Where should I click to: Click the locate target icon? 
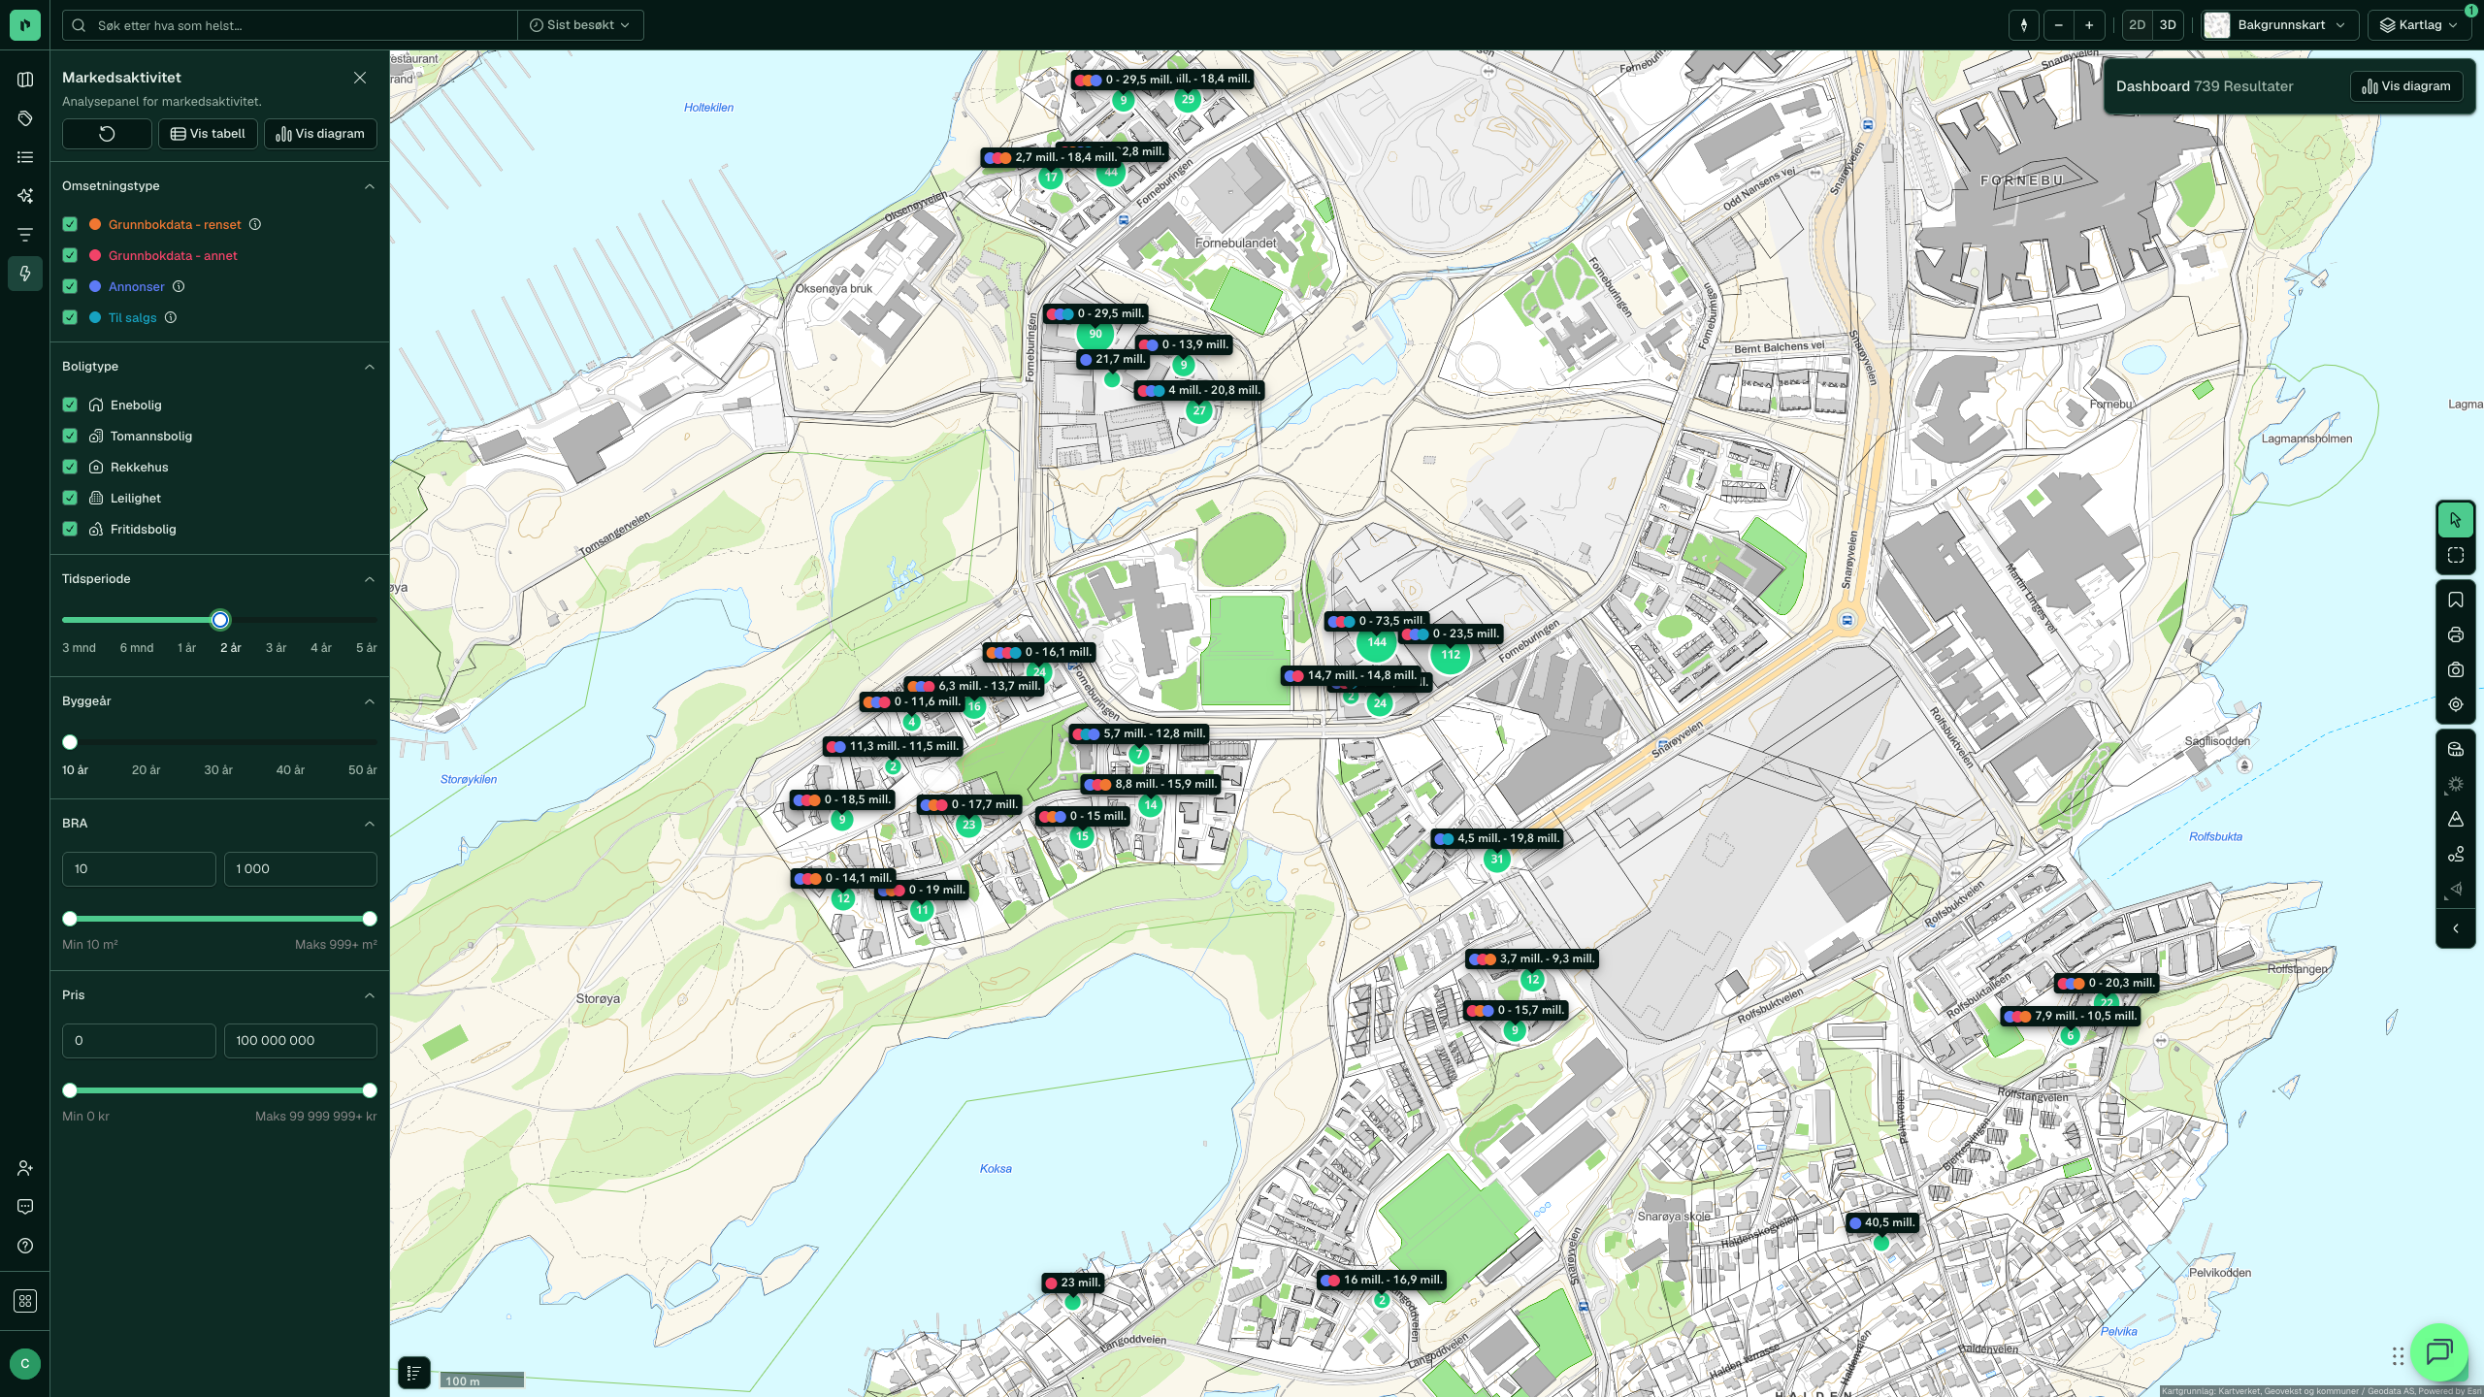pos(2456,705)
